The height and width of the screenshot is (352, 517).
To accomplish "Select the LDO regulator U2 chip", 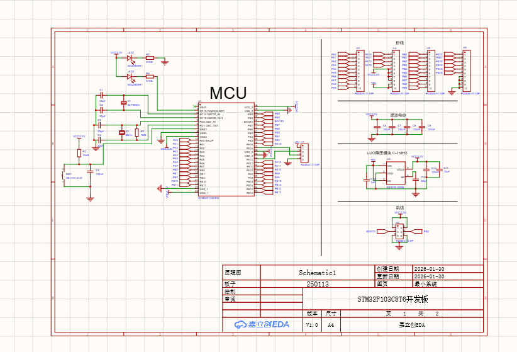I will (x=396, y=173).
